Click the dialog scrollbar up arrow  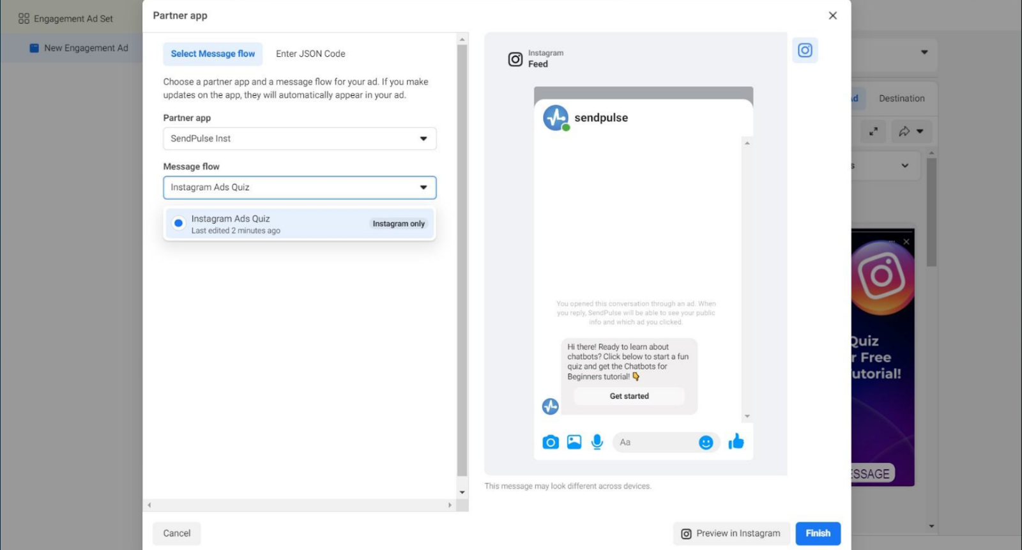click(x=462, y=40)
